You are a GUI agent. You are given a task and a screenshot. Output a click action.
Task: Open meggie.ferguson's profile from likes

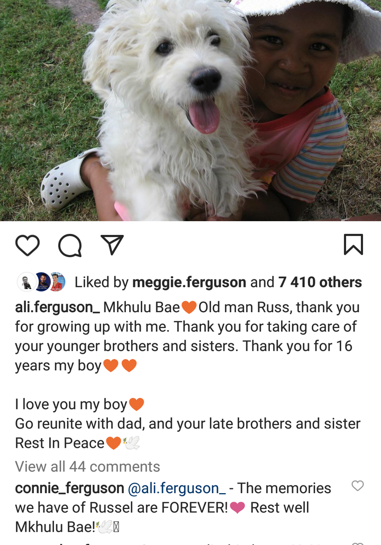coord(189,282)
